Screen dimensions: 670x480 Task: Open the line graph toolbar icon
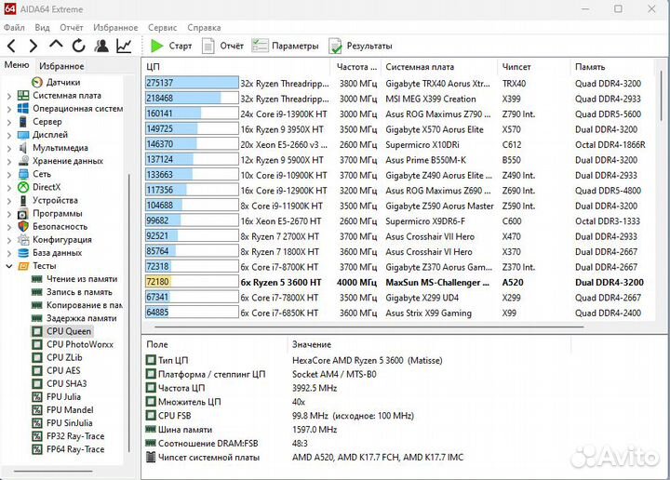[124, 46]
